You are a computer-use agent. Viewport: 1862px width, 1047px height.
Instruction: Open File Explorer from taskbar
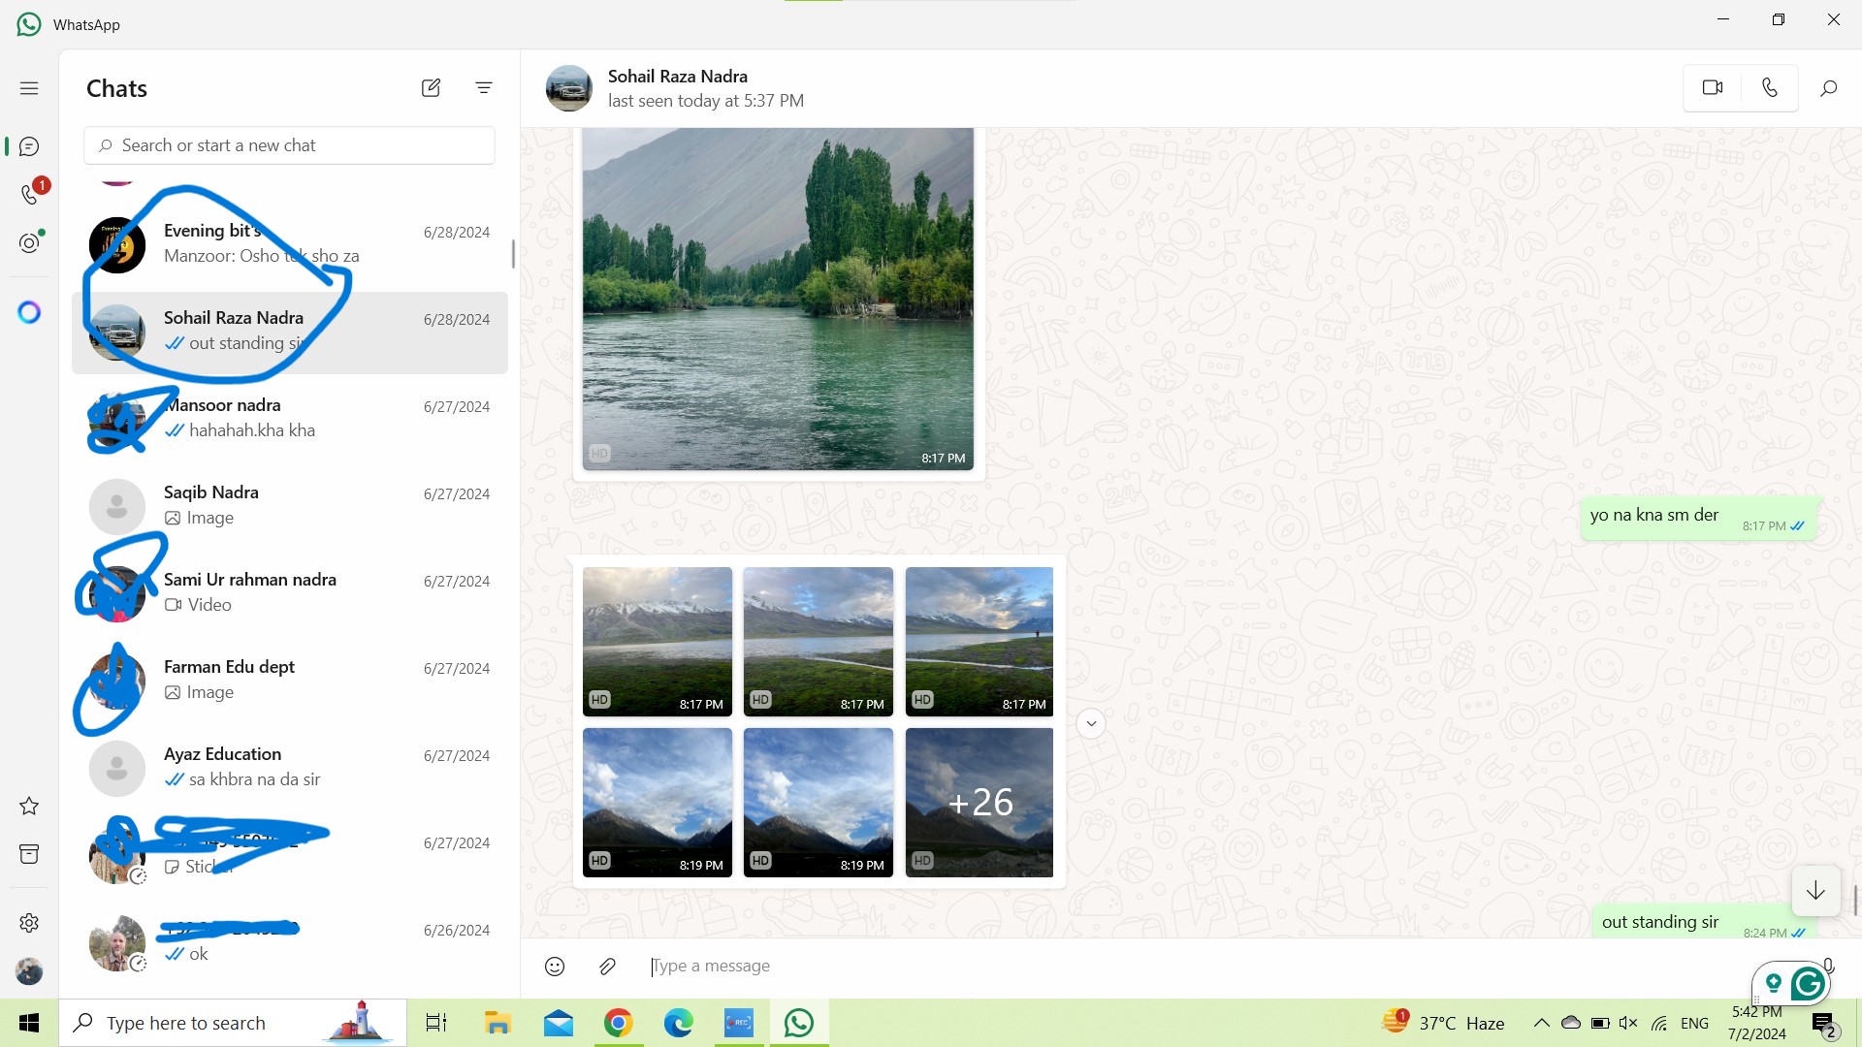(498, 1023)
